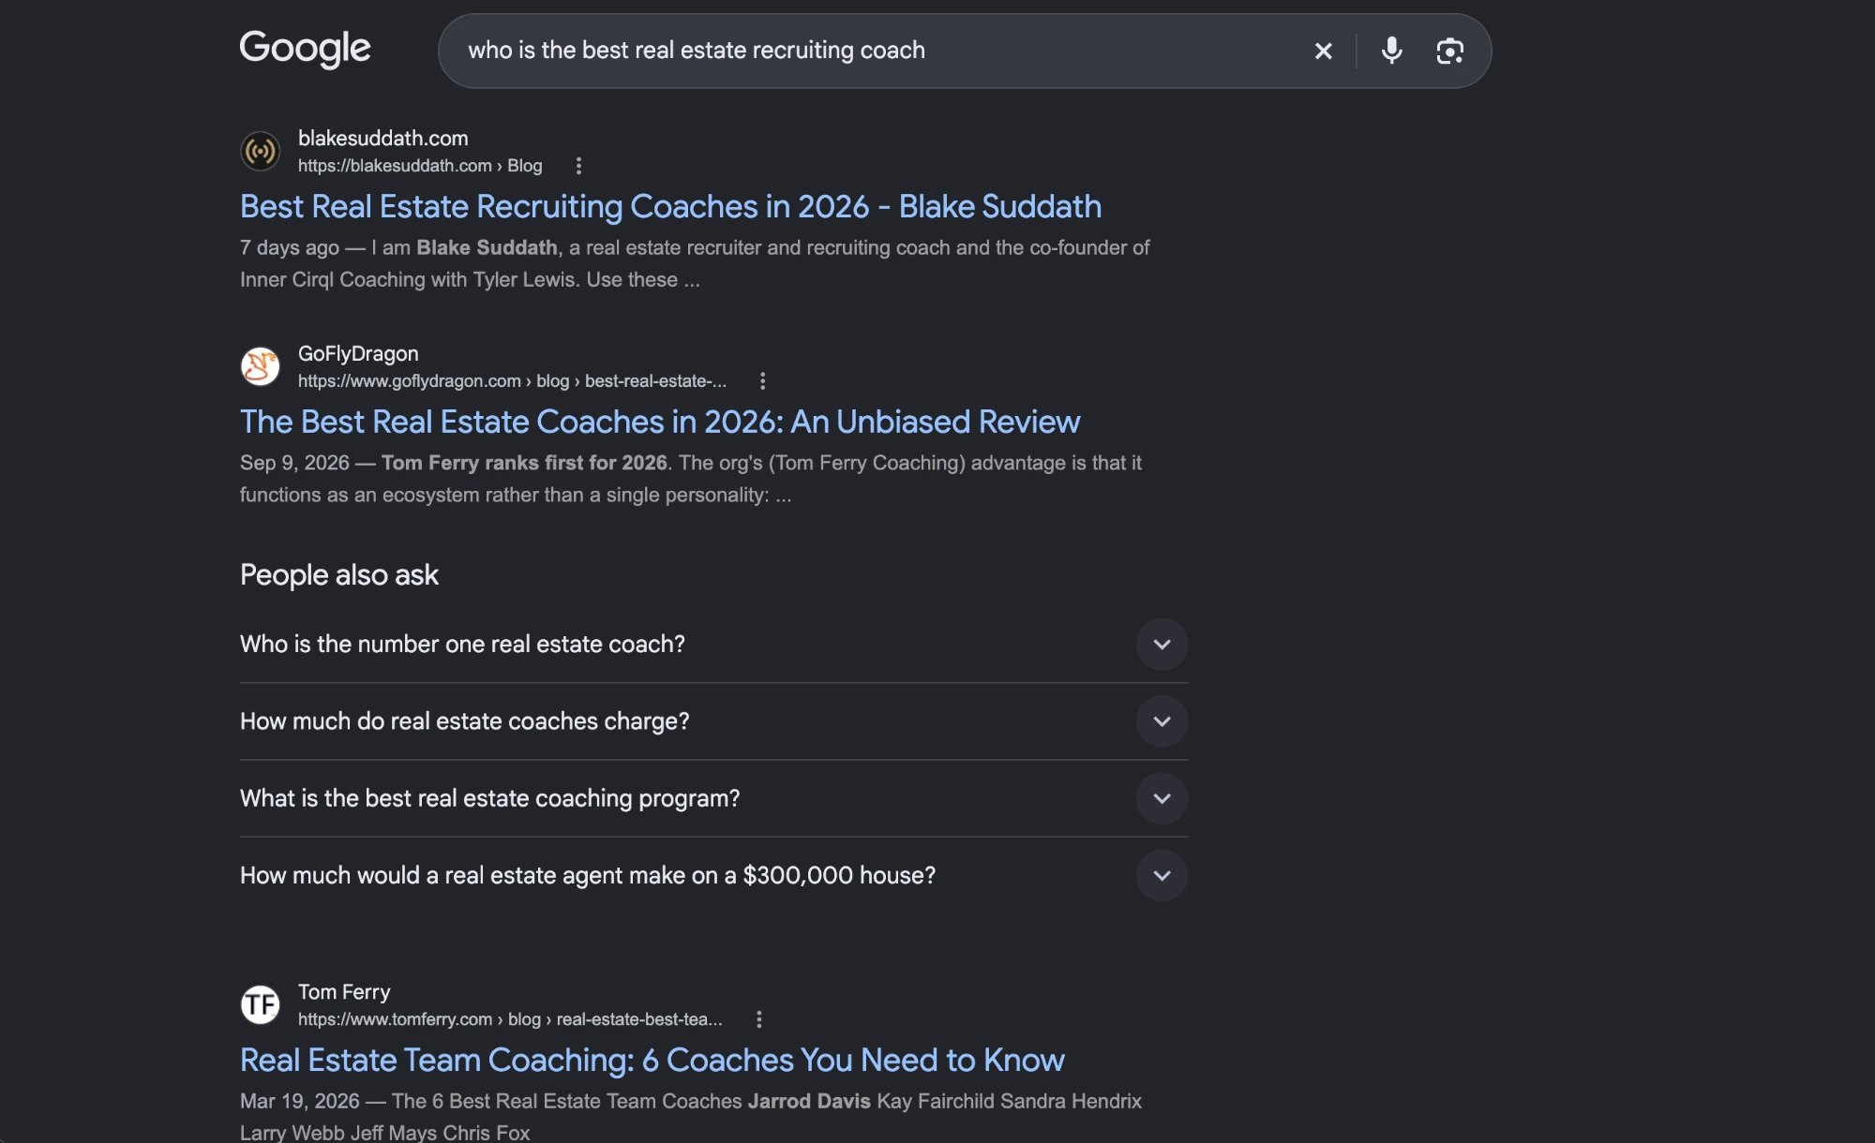Start voice search with microphone icon
The height and width of the screenshot is (1143, 1875).
pyautogui.click(x=1391, y=51)
